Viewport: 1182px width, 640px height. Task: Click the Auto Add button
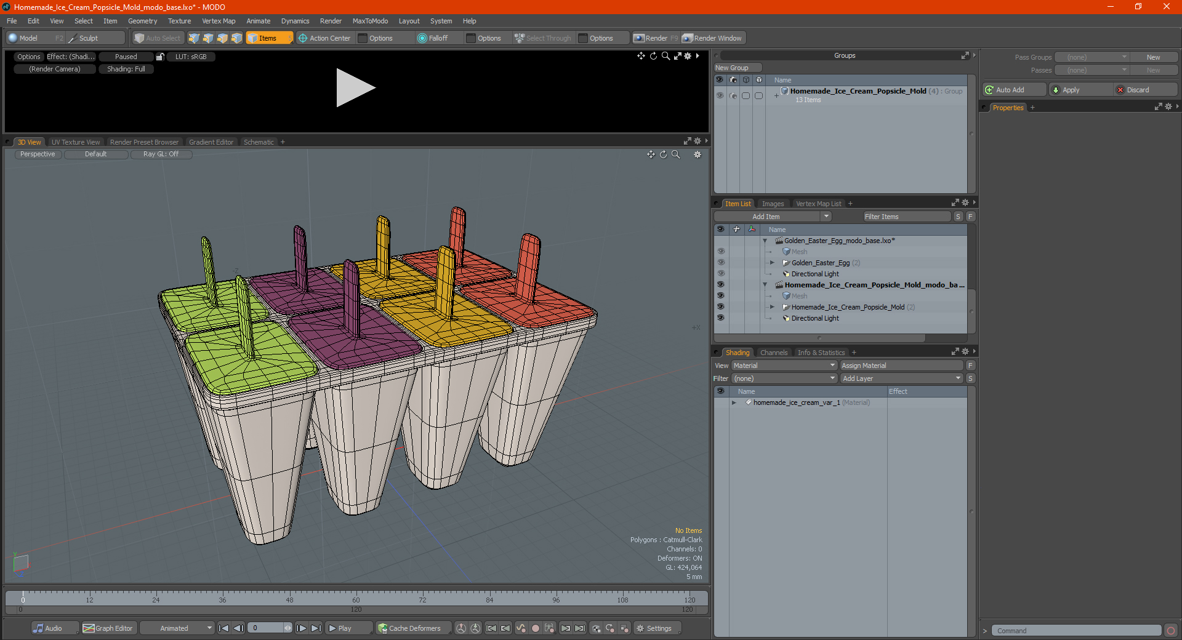tap(1015, 90)
